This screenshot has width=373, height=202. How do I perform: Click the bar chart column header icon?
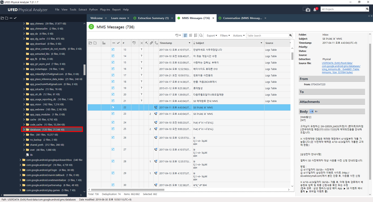click(104, 43)
